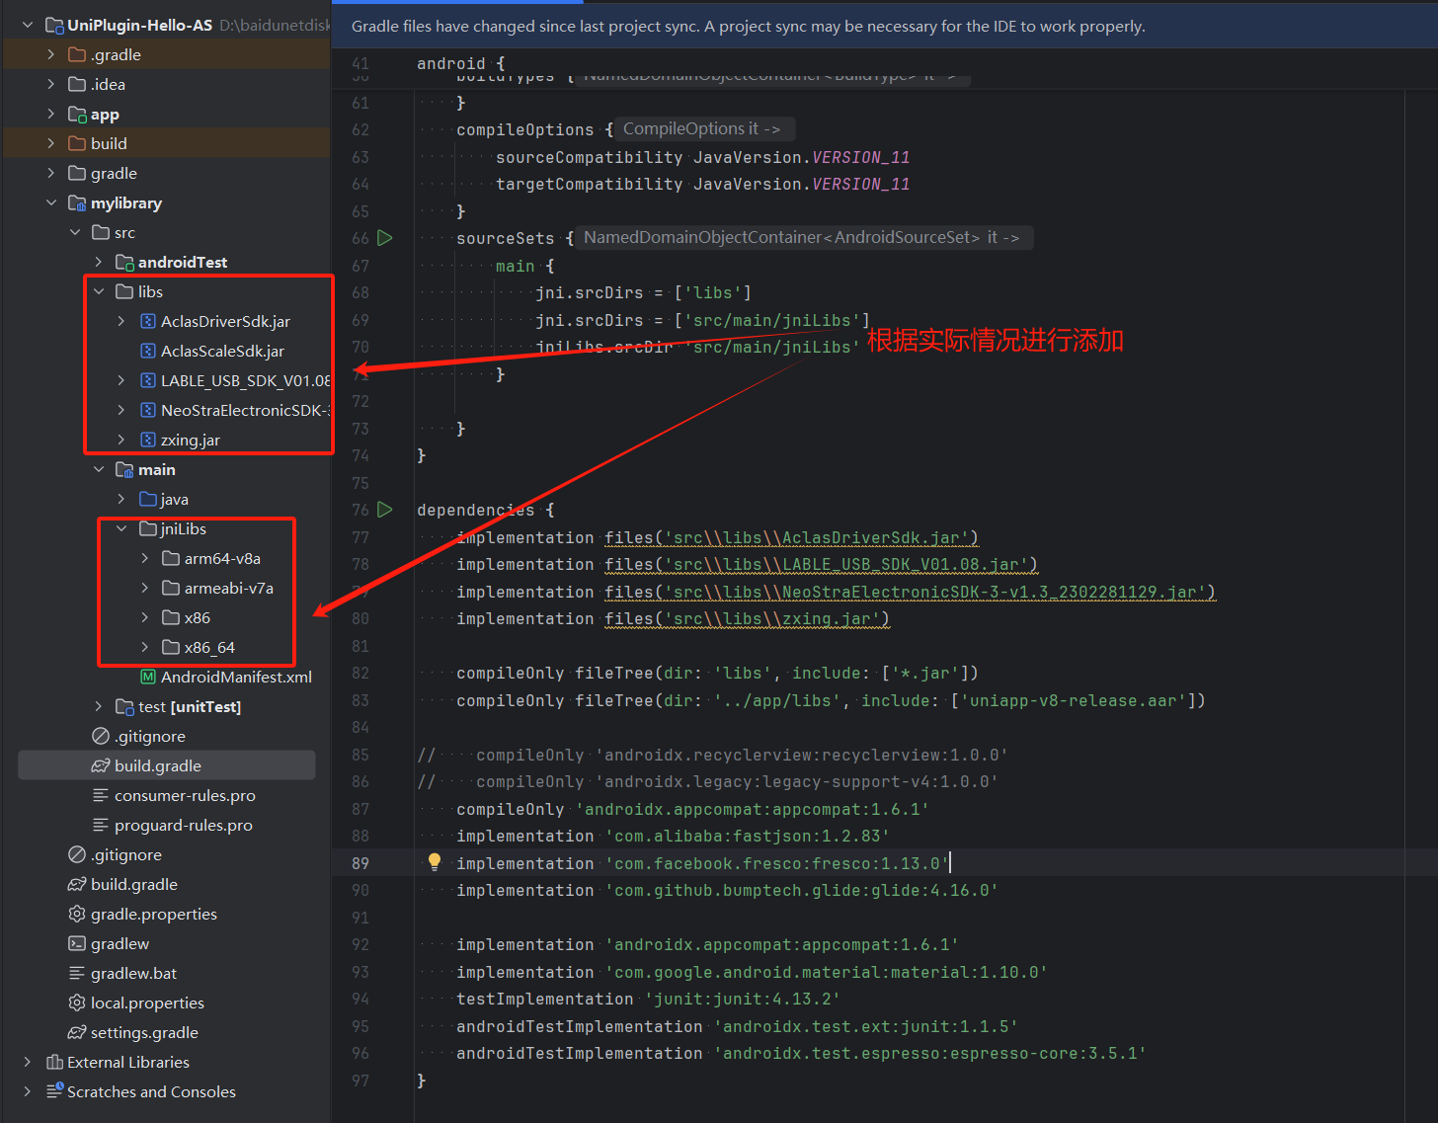Click the targetCompatibility line
This screenshot has height=1123, width=1438.
click(x=702, y=184)
